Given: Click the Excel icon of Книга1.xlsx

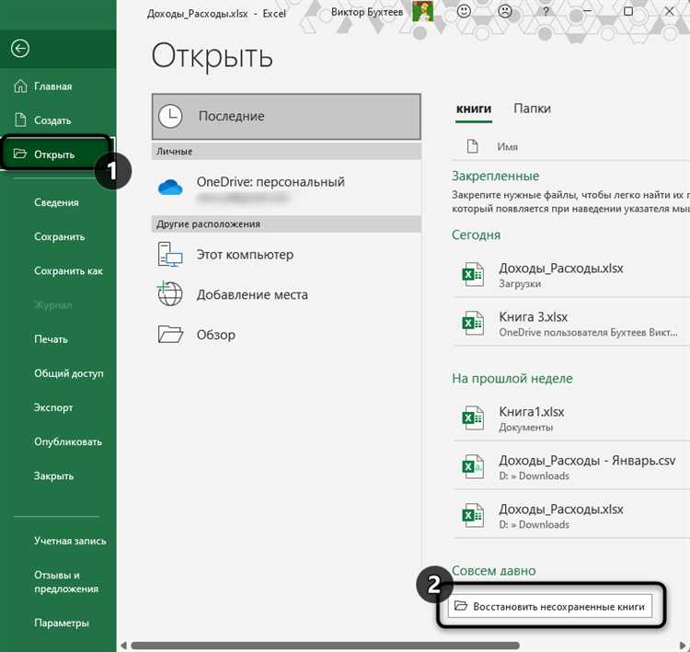Looking at the screenshot, I should (473, 418).
